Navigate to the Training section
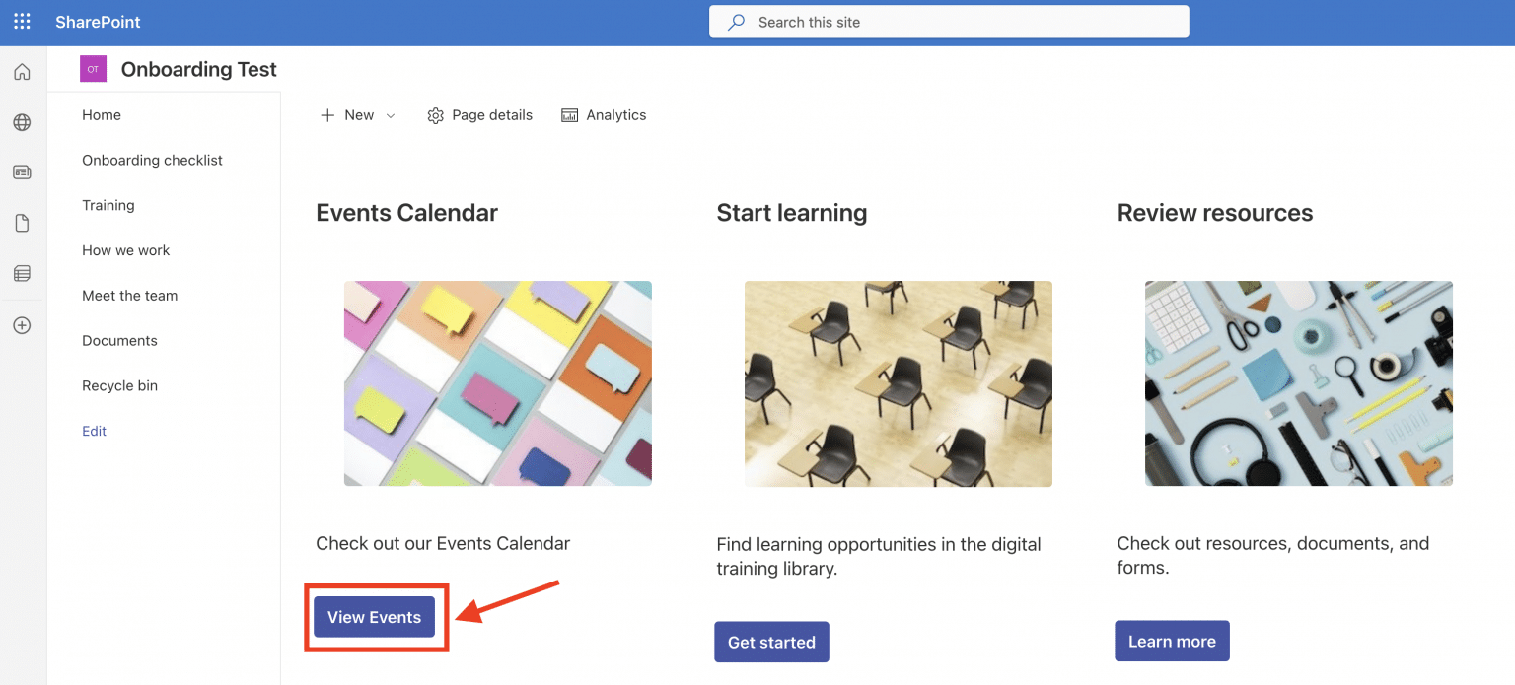Image resolution: width=1515 pixels, height=685 pixels. (x=108, y=205)
